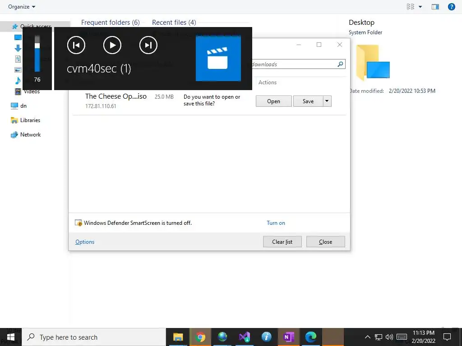Click the speaker volume tray icon

point(389,337)
